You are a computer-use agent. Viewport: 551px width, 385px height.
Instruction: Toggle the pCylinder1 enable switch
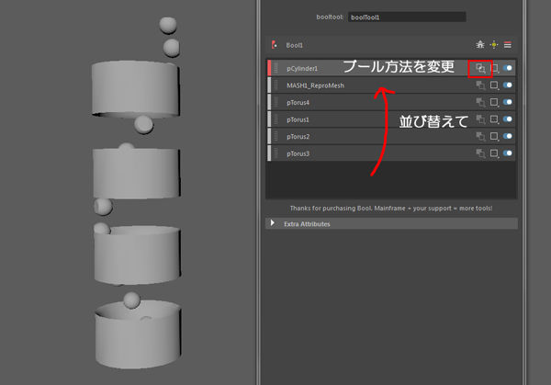508,68
